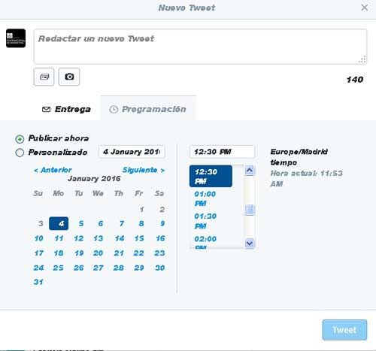Click the time list scroll down arrow
Viewport: 376px width, 351px height.
(x=250, y=243)
